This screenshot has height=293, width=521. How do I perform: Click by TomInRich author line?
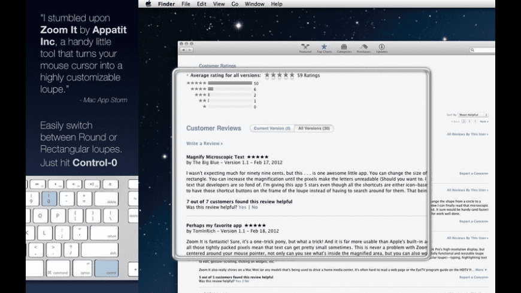point(232,231)
